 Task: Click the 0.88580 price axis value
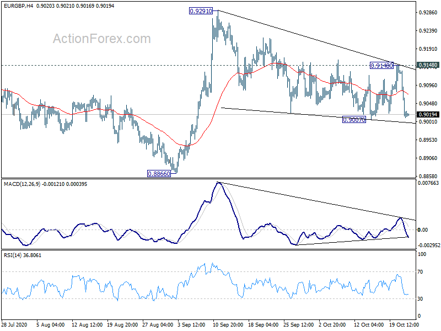(x=428, y=177)
